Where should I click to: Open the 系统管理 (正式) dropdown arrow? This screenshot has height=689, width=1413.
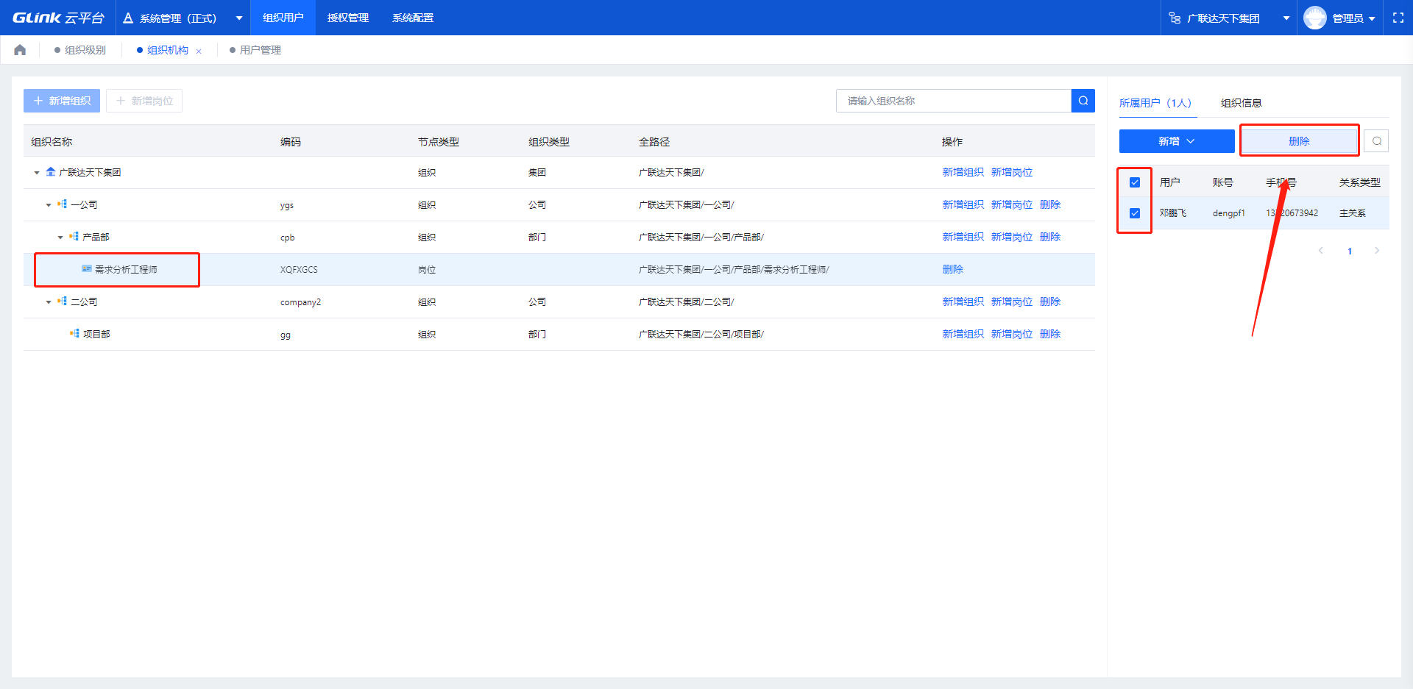coord(239,18)
